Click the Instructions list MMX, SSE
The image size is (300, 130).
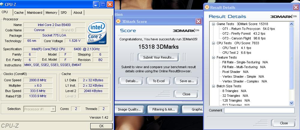[66, 65]
